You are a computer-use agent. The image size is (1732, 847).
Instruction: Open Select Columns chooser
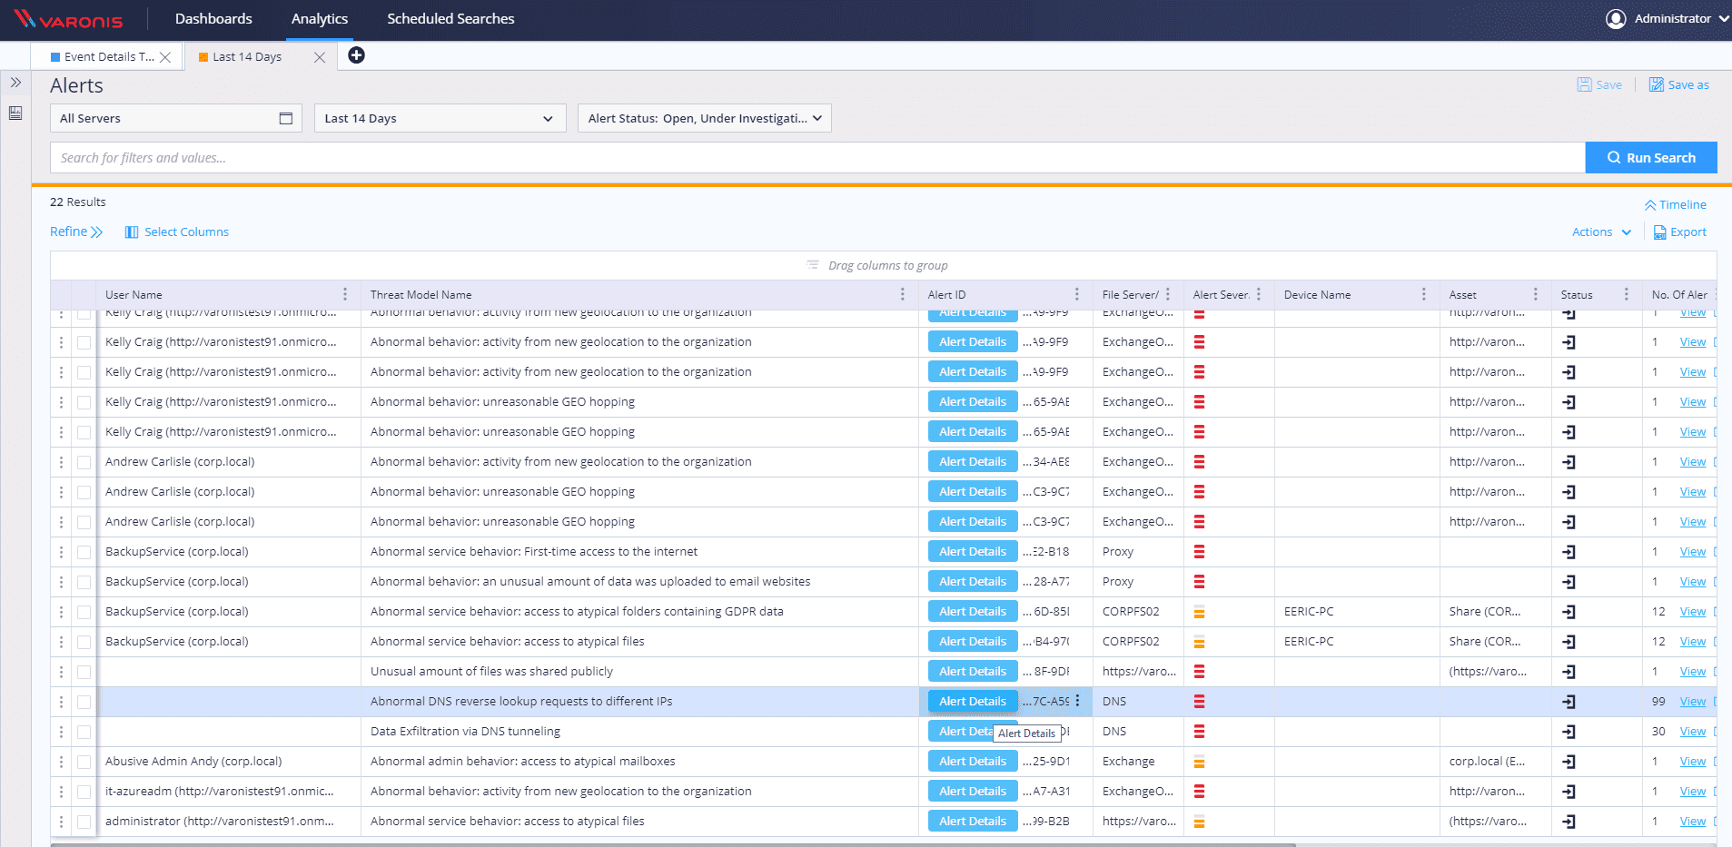click(177, 232)
